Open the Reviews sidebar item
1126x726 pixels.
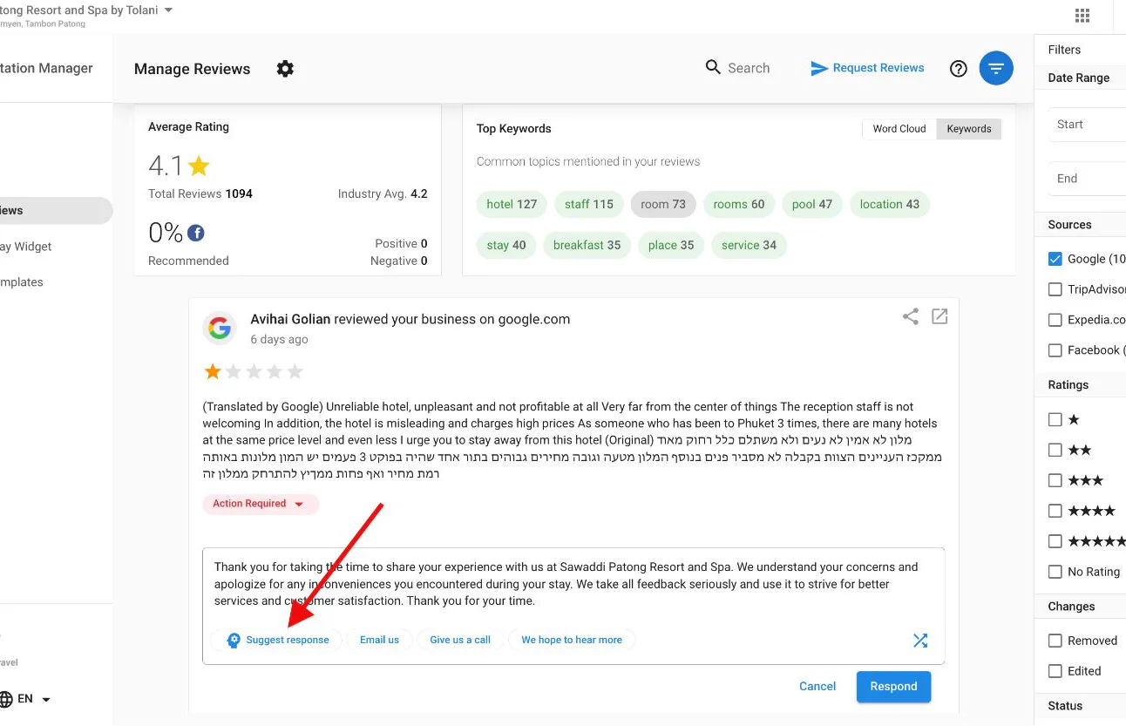(54, 211)
